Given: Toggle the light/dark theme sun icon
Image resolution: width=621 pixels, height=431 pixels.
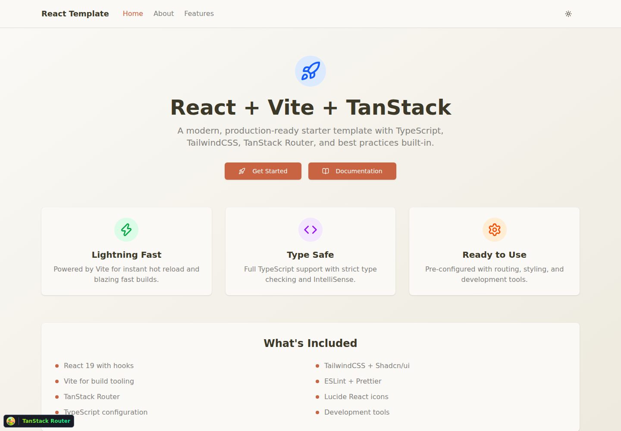Looking at the screenshot, I should pyautogui.click(x=568, y=14).
